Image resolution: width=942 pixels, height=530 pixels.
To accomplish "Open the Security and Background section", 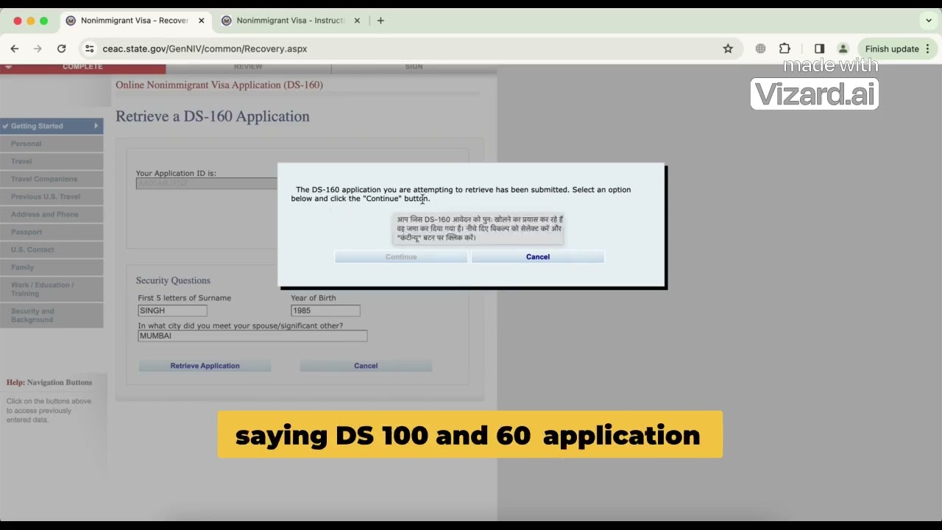I will (x=52, y=315).
